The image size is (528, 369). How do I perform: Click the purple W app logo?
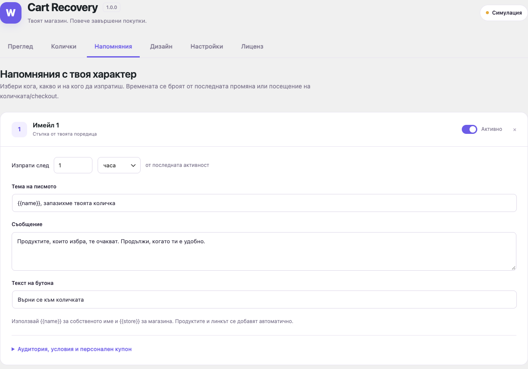pos(11,12)
